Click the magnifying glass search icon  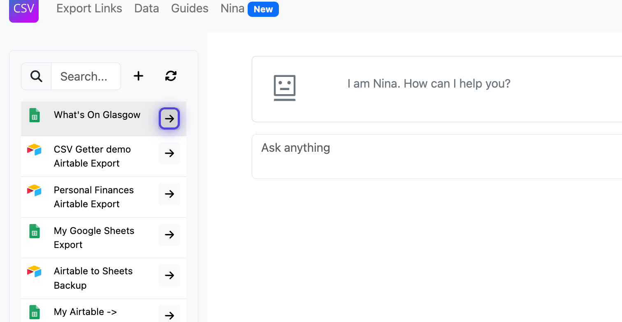[x=37, y=76]
